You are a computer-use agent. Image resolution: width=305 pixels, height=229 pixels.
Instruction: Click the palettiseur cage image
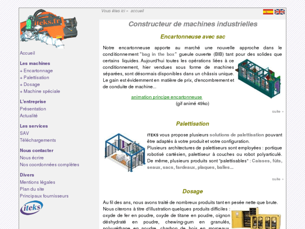pos(125,153)
